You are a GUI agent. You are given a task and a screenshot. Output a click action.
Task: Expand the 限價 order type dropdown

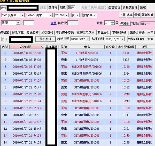click(x=18, y=23)
